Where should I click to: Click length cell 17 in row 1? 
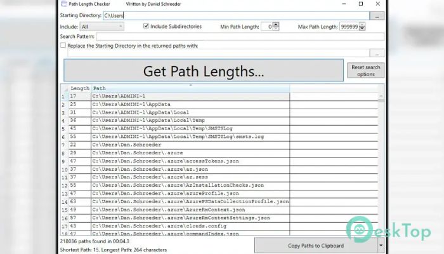click(x=80, y=97)
